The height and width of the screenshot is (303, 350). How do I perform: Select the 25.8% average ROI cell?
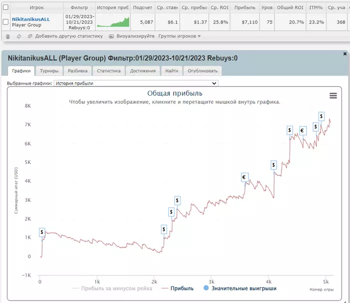point(219,22)
